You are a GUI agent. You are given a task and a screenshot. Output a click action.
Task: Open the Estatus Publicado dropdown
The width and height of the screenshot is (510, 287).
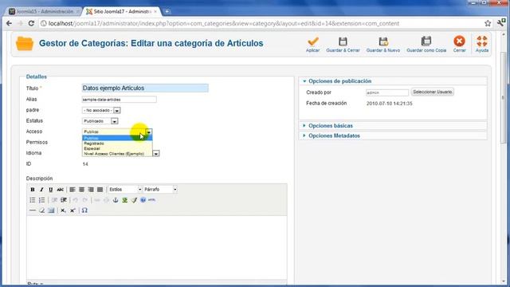100,121
